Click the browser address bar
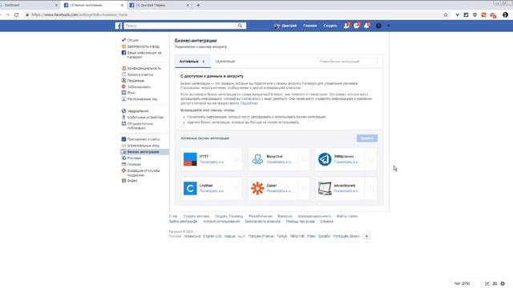The height and width of the screenshot is (288, 513). [x=232, y=14]
